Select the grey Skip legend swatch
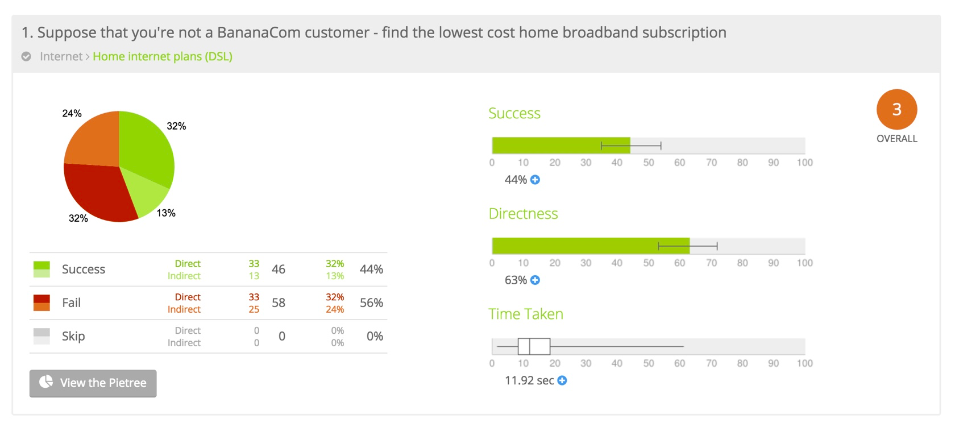955x427 pixels. tap(41, 337)
